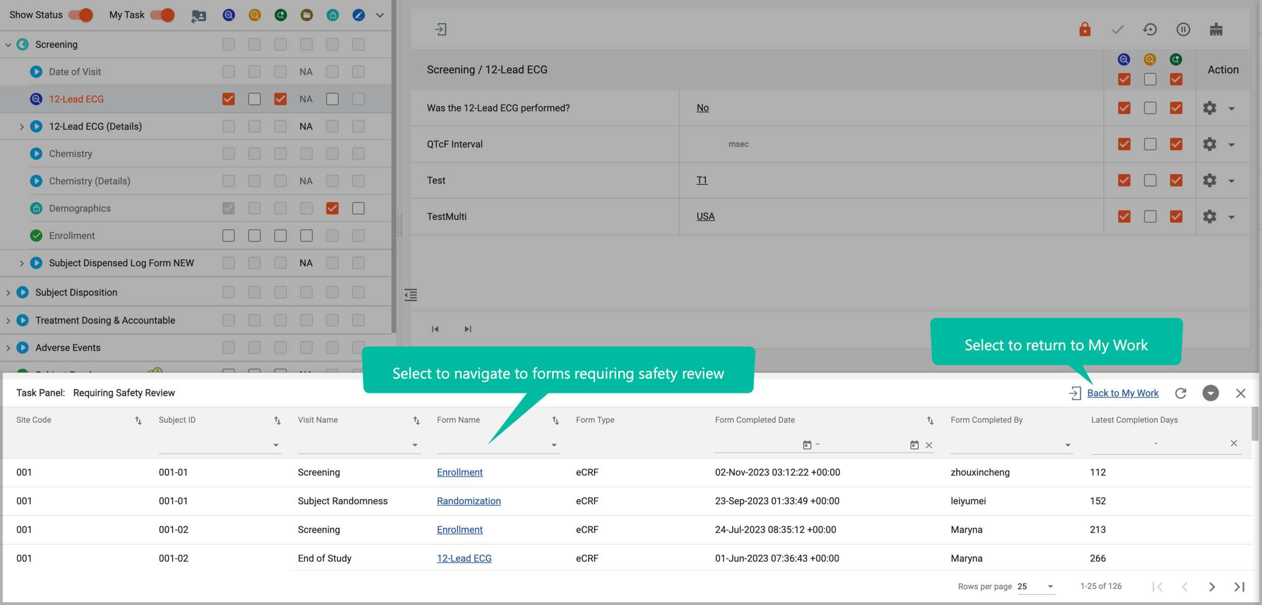
Task: Click the orange review magnifier icon in left header
Action: click(255, 15)
